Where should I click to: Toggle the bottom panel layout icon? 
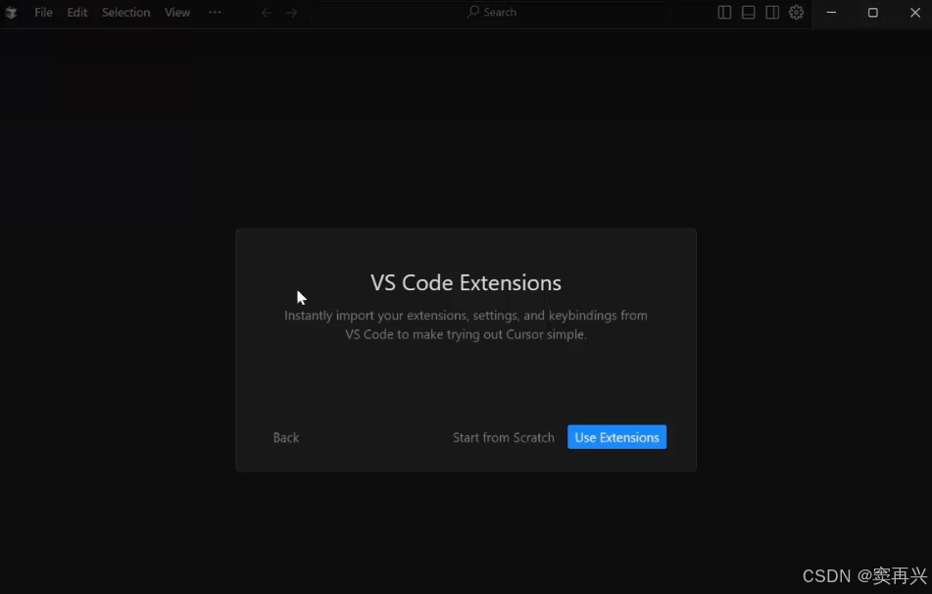coord(749,13)
